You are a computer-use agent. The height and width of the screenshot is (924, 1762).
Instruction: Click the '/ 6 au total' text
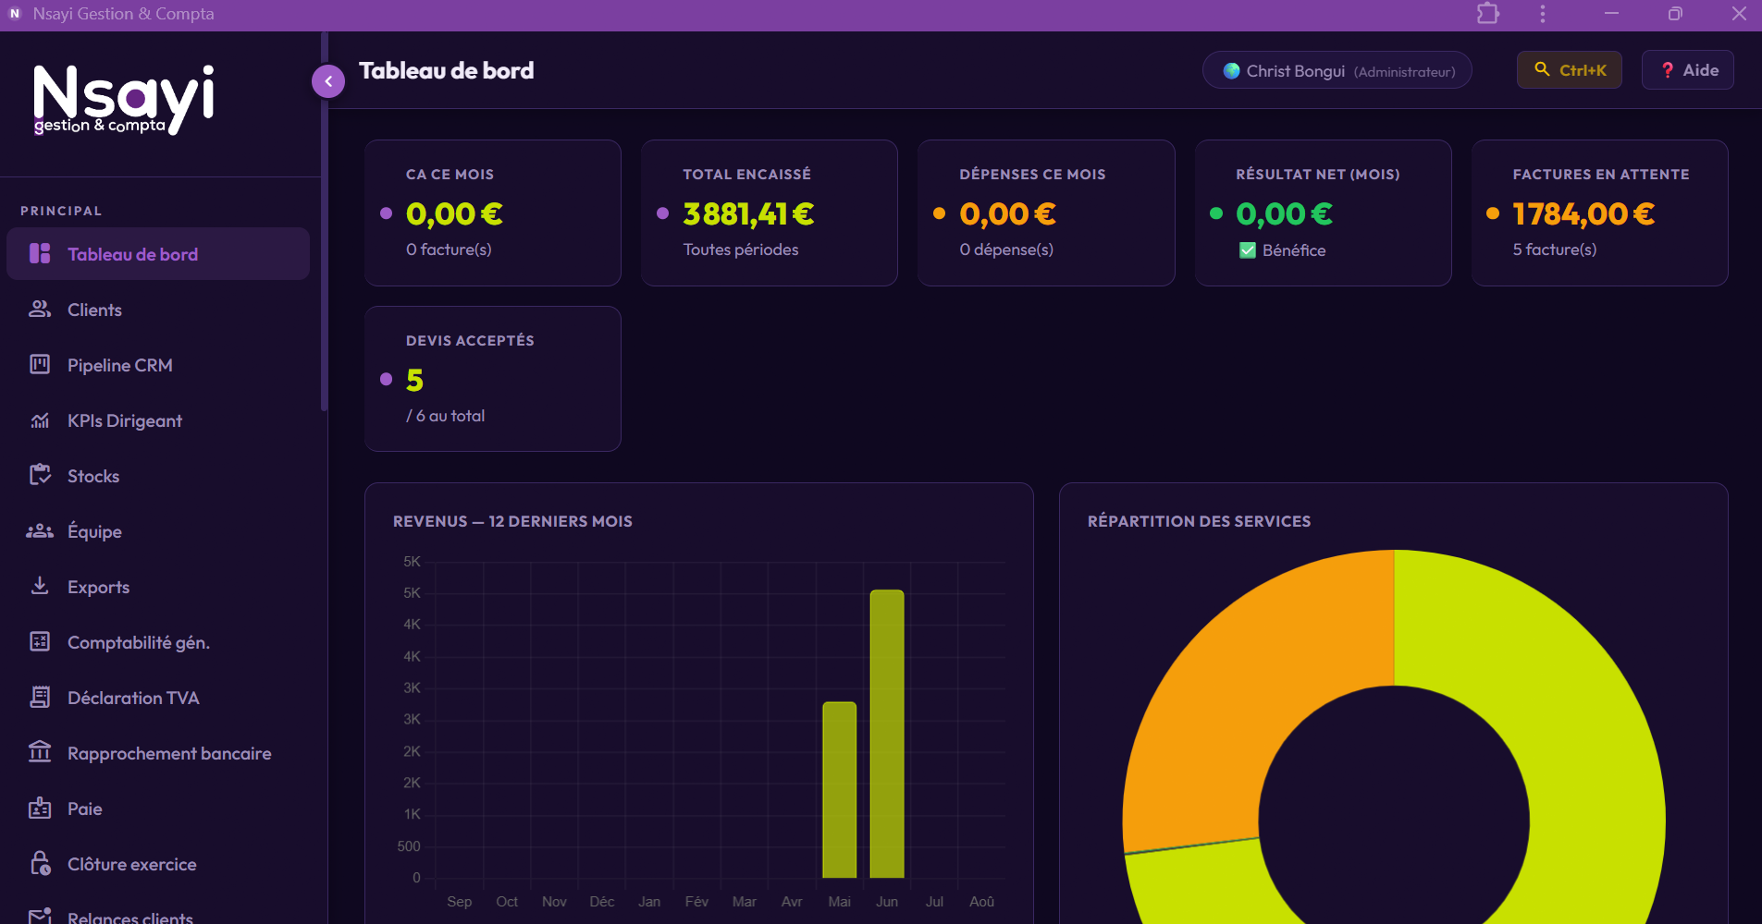[445, 416]
